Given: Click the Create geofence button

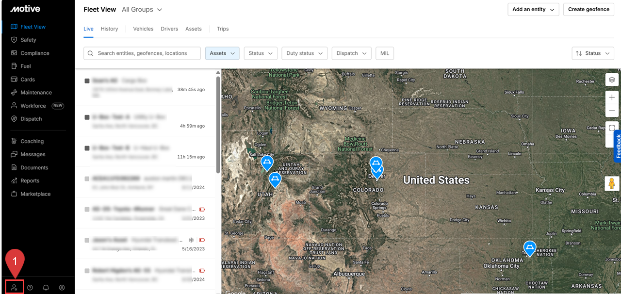Looking at the screenshot, I should pos(588,9).
